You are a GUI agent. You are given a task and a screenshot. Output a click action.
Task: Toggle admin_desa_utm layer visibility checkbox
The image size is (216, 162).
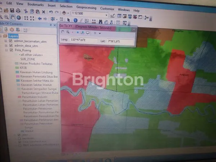[11, 45]
